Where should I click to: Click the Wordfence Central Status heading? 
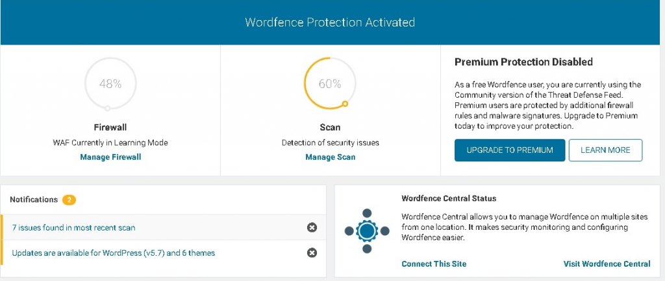(449, 198)
